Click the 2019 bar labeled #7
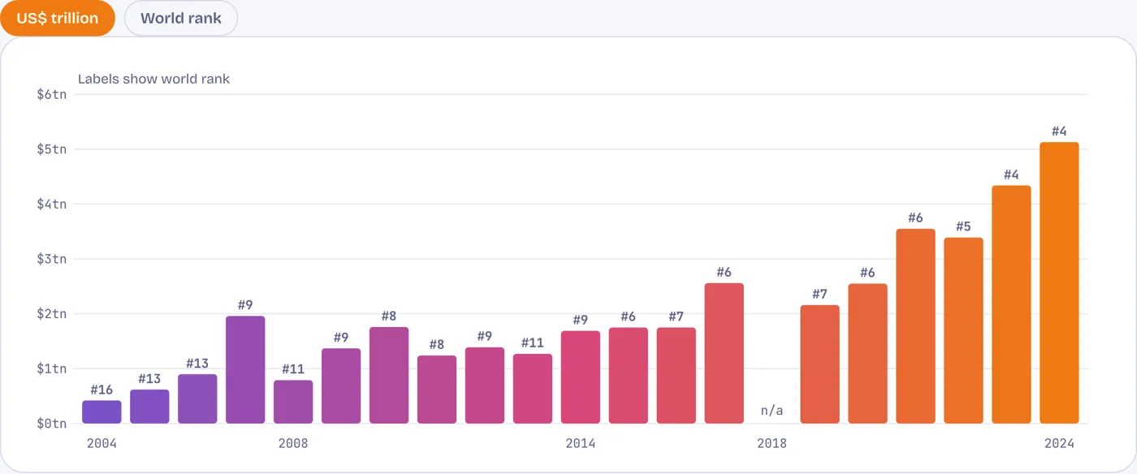1137x474 pixels. pos(819,364)
